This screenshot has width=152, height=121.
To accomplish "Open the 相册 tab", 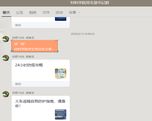I will coord(33,12).
